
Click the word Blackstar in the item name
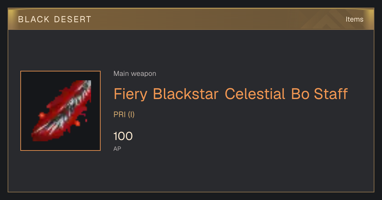pos(186,94)
